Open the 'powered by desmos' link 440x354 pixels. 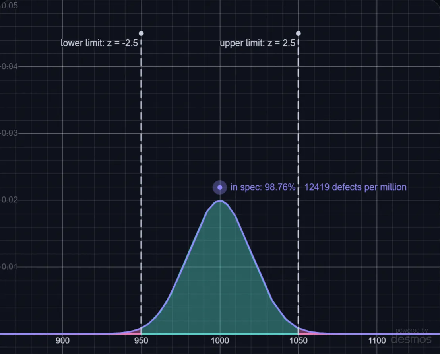(411, 336)
